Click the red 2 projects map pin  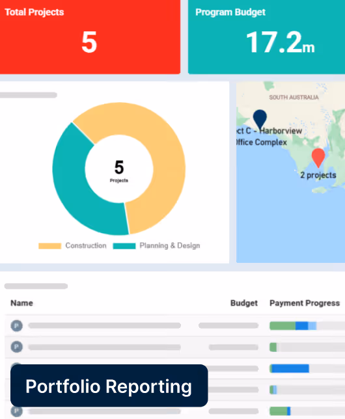[x=318, y=157]
